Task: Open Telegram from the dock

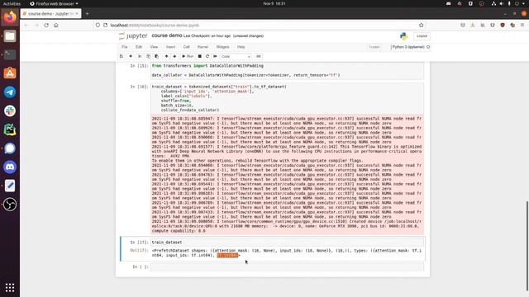Action: coord(10,92)
